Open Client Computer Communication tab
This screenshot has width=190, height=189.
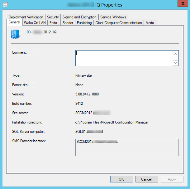click(119, 23)
